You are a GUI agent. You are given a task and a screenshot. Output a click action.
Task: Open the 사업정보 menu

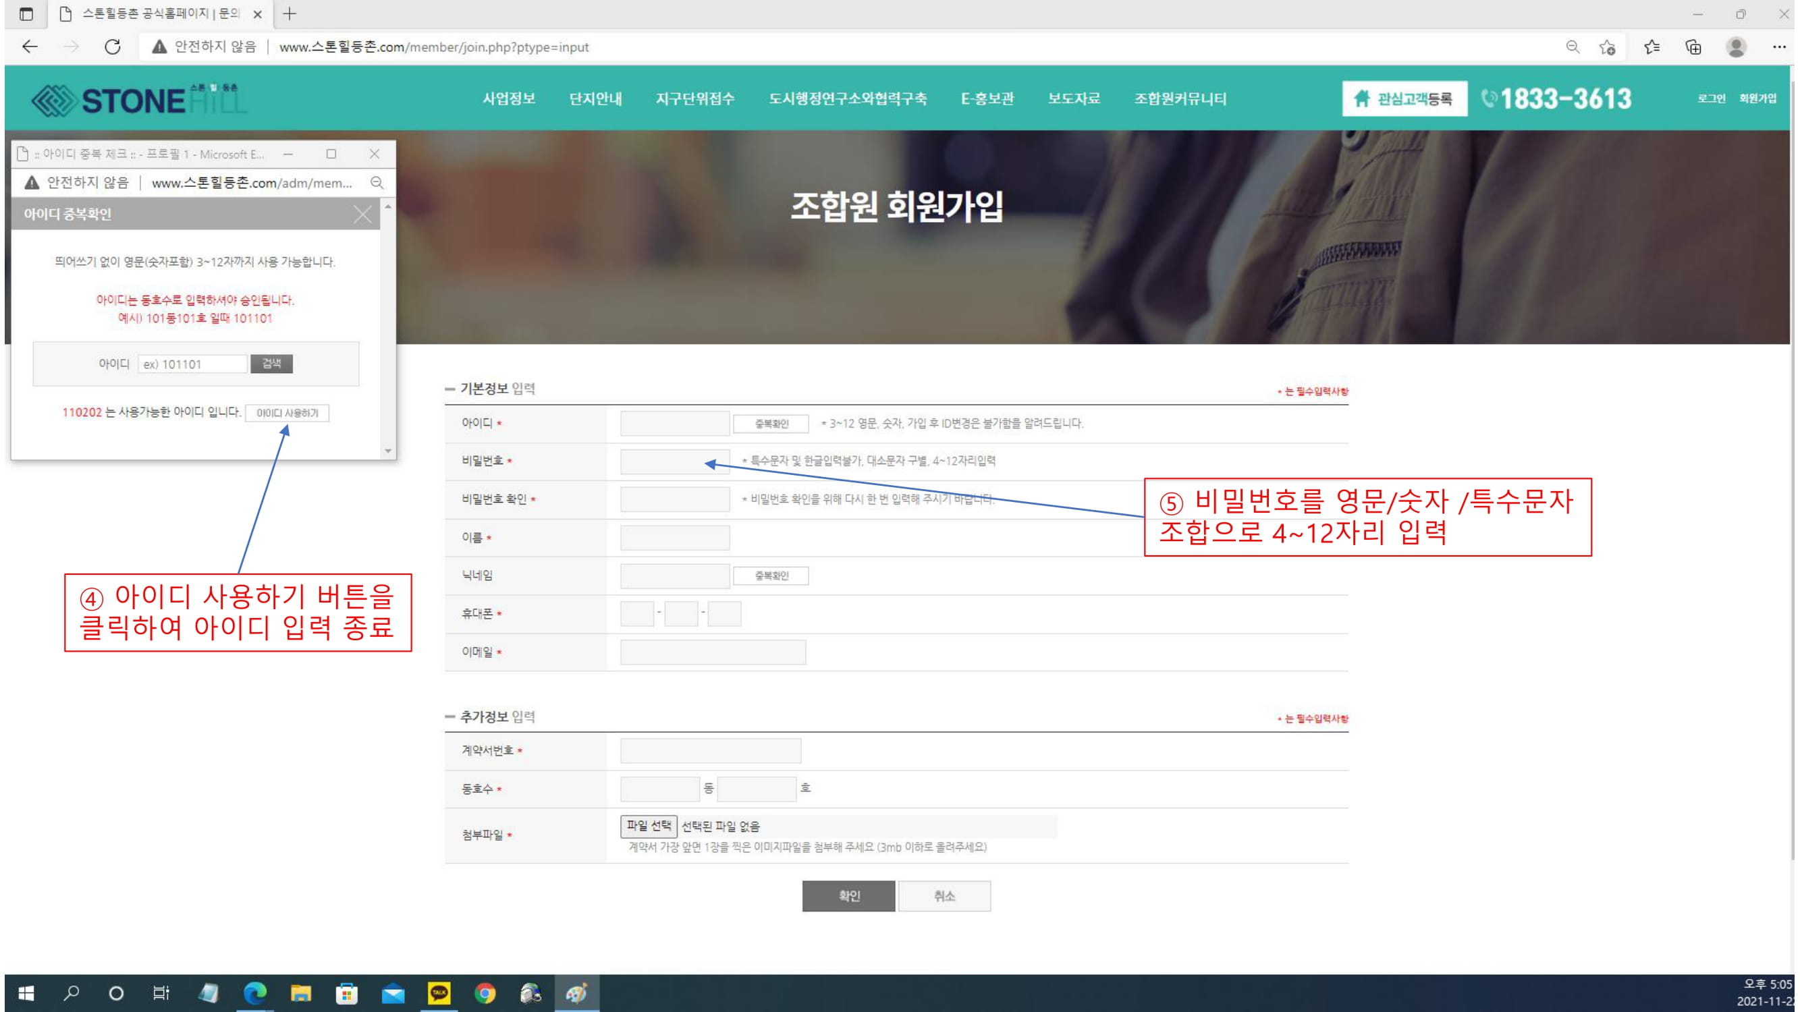click(509, 99)
